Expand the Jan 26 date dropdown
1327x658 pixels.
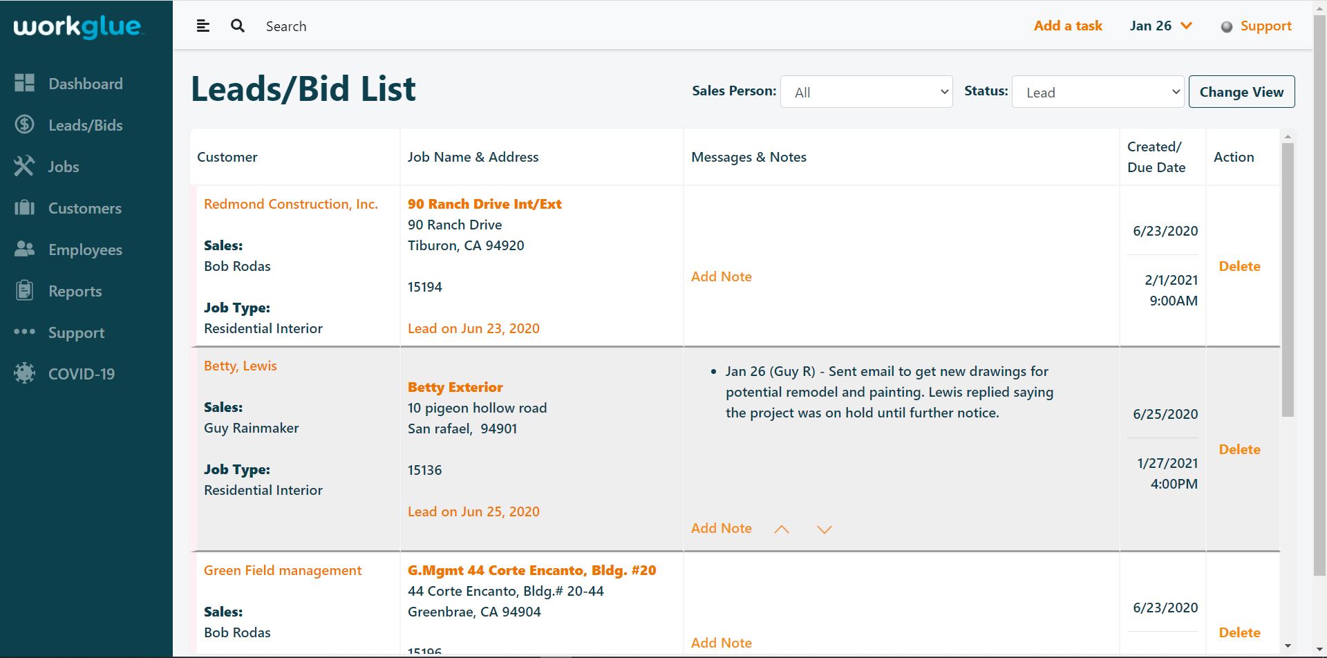tap(1161, 26)
